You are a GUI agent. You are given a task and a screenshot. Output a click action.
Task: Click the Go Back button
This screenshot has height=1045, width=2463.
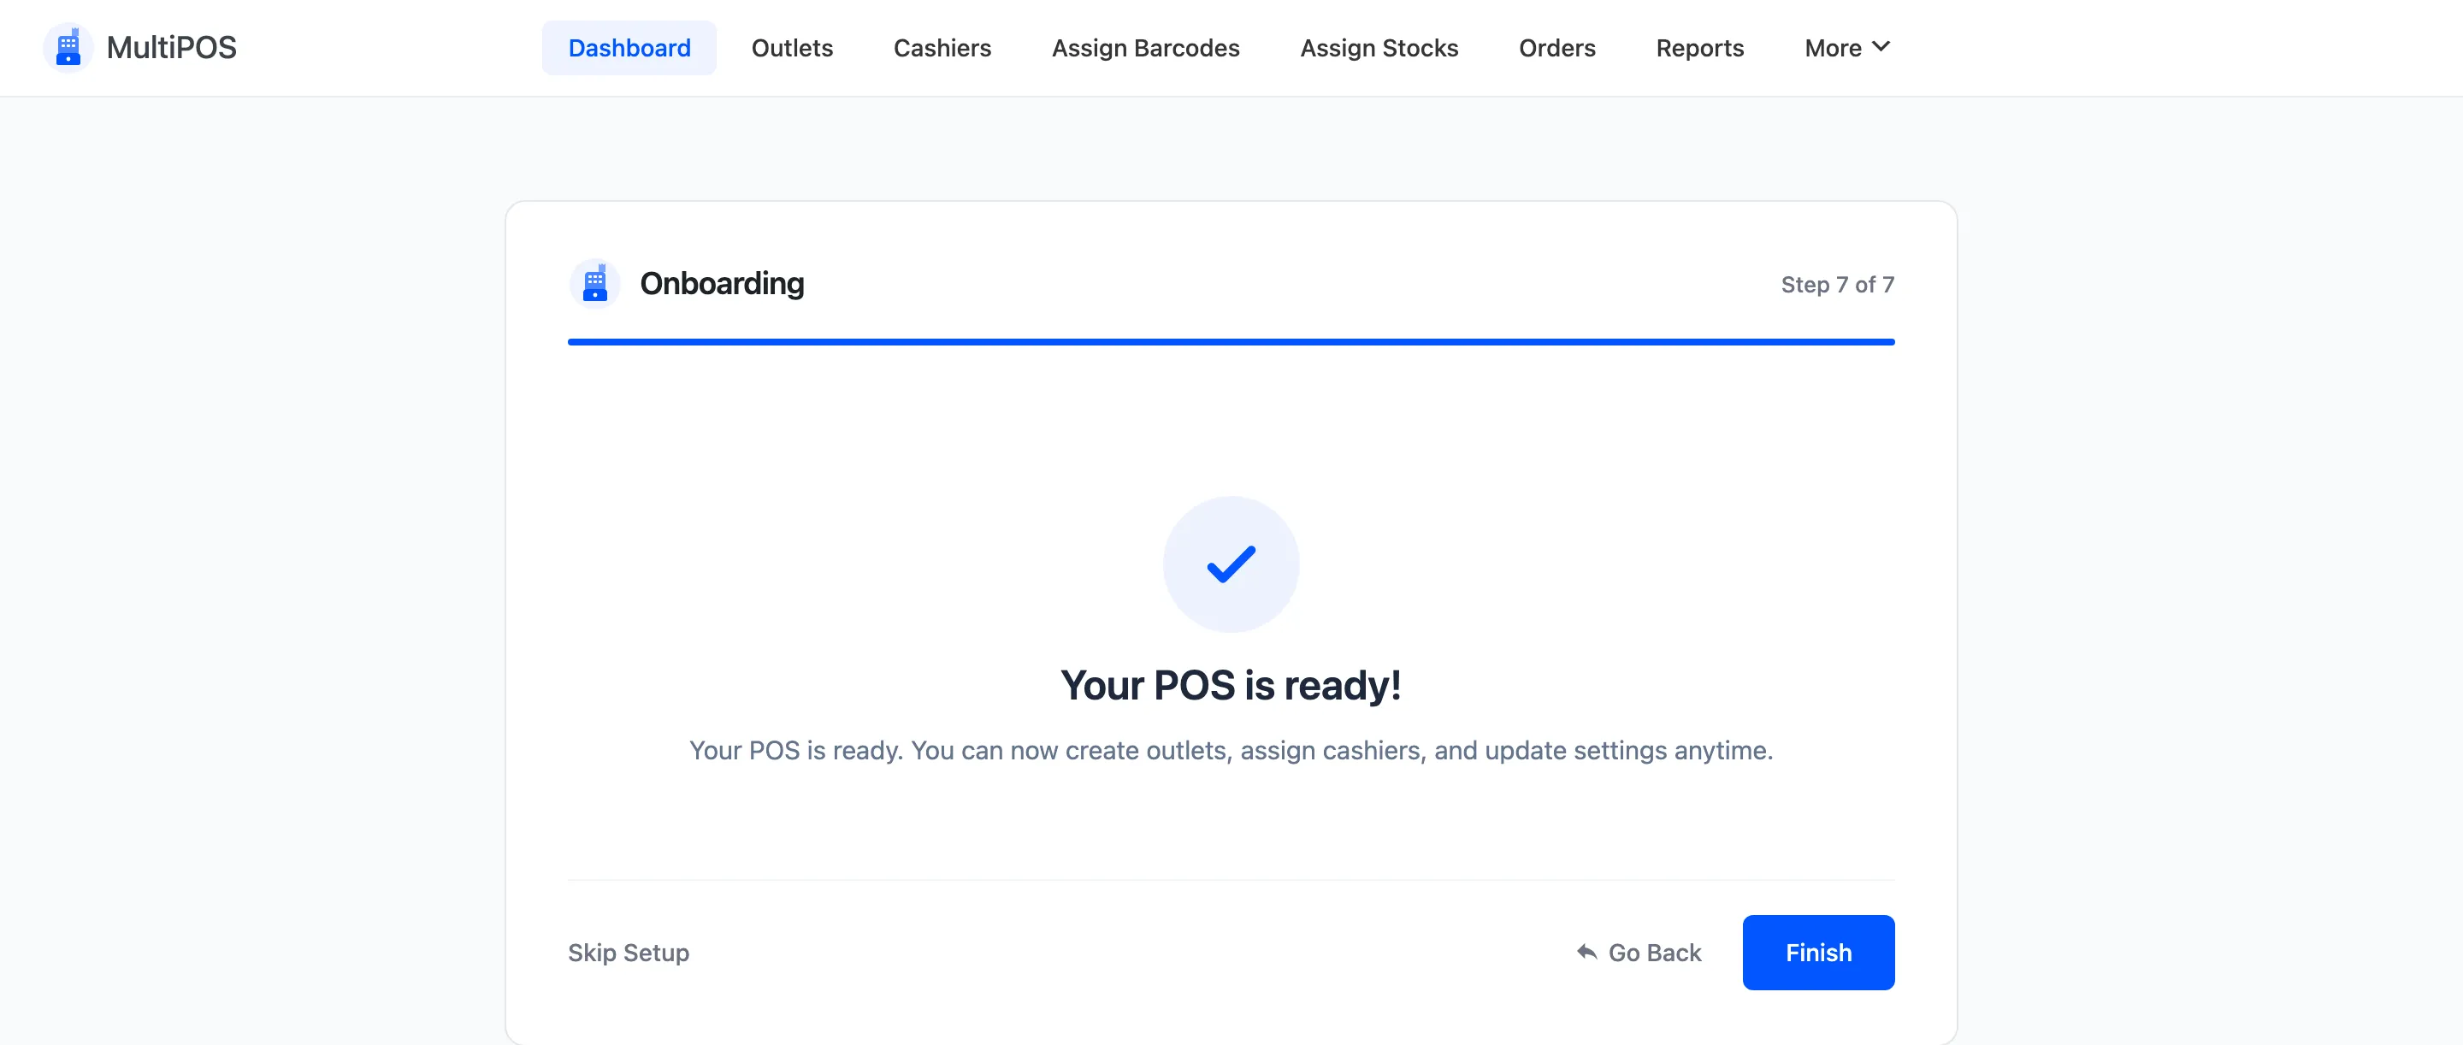[x=1639, y=953]
